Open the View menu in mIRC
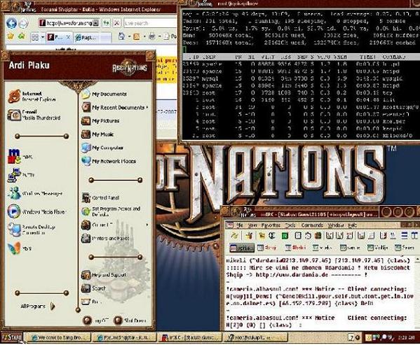The height and width of the screenshot is (345, 420). [252, 225]
